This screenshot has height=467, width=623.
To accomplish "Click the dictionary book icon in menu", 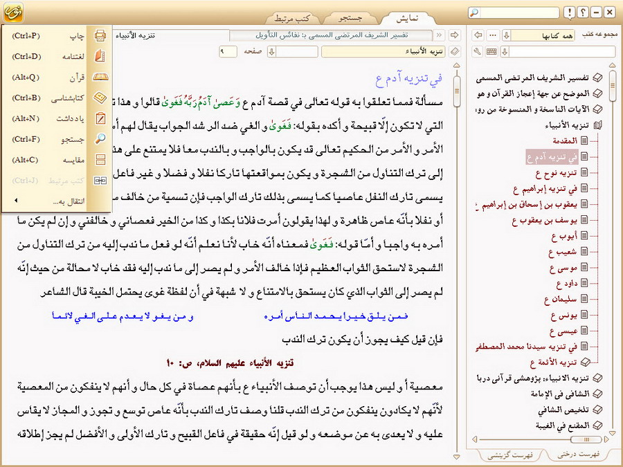I will click(x=100, y=56).
